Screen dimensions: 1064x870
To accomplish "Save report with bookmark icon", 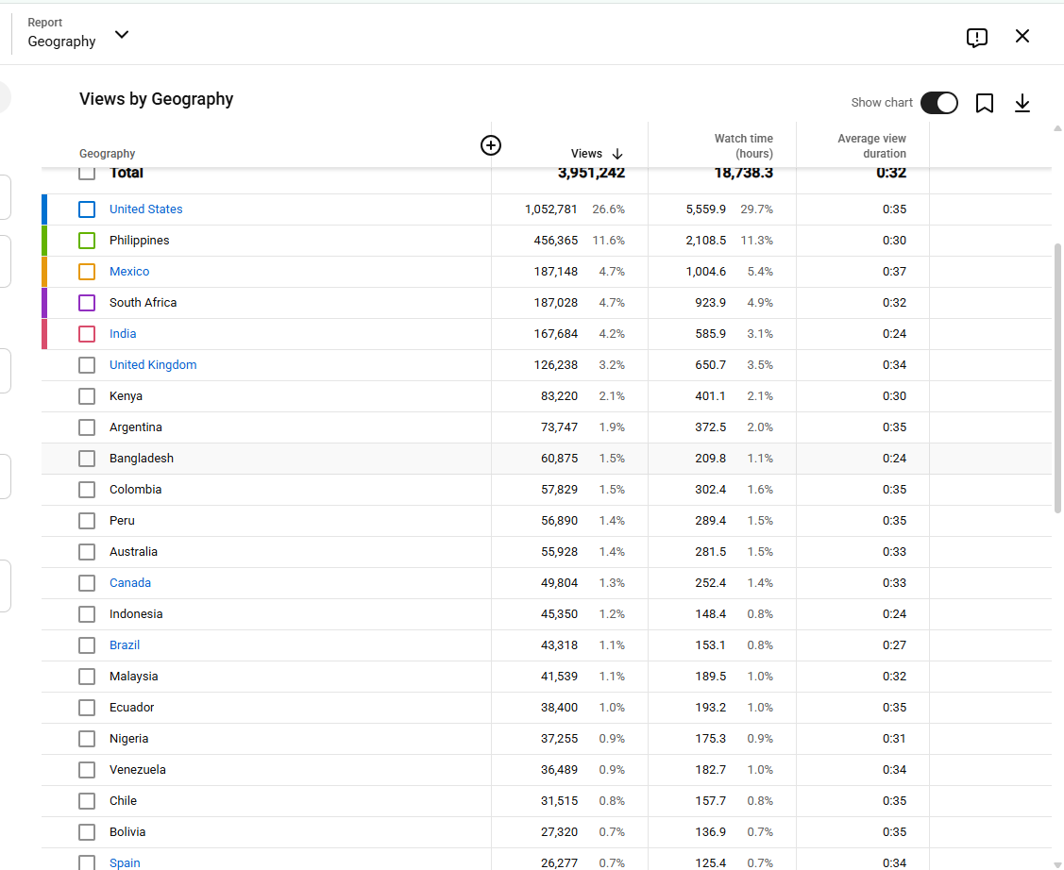I will [x=984, y=103].
